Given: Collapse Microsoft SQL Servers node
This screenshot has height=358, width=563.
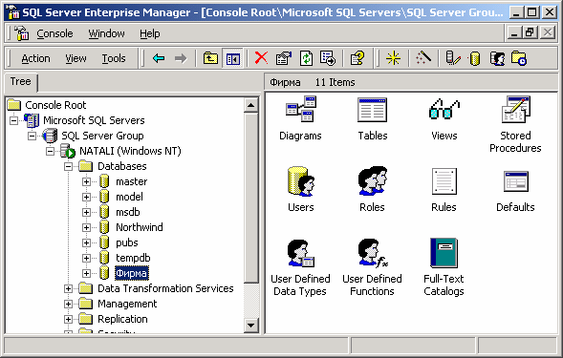Looking at the screenshot, I should pos(13,120).
